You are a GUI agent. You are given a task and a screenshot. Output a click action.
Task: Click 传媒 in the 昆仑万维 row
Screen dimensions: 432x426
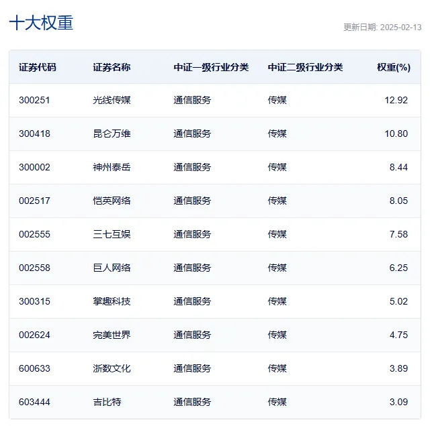coord(277,134)
